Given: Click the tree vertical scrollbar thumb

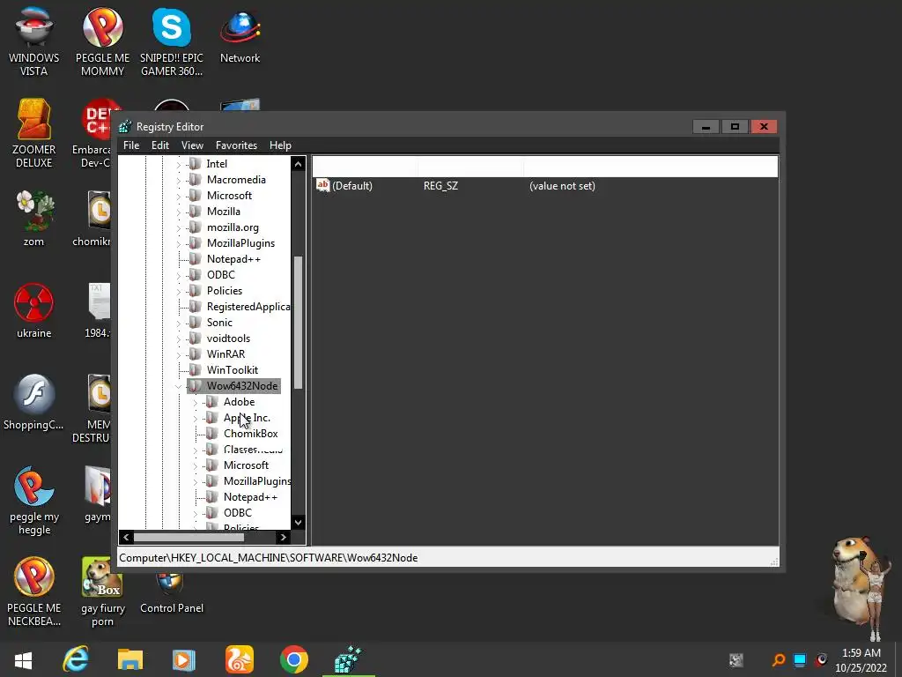Looking at the screenshot, I should click(x=298, y=323).
